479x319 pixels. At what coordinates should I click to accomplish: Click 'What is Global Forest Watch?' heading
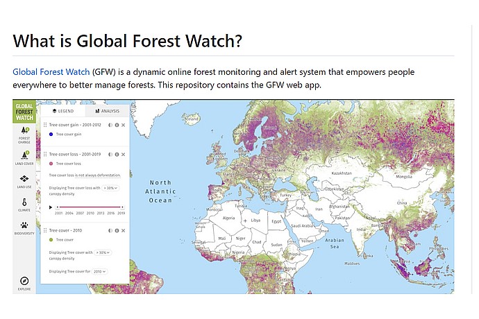(x=128, y=41)
